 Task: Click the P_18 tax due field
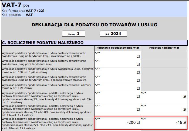tap(164, 110)
